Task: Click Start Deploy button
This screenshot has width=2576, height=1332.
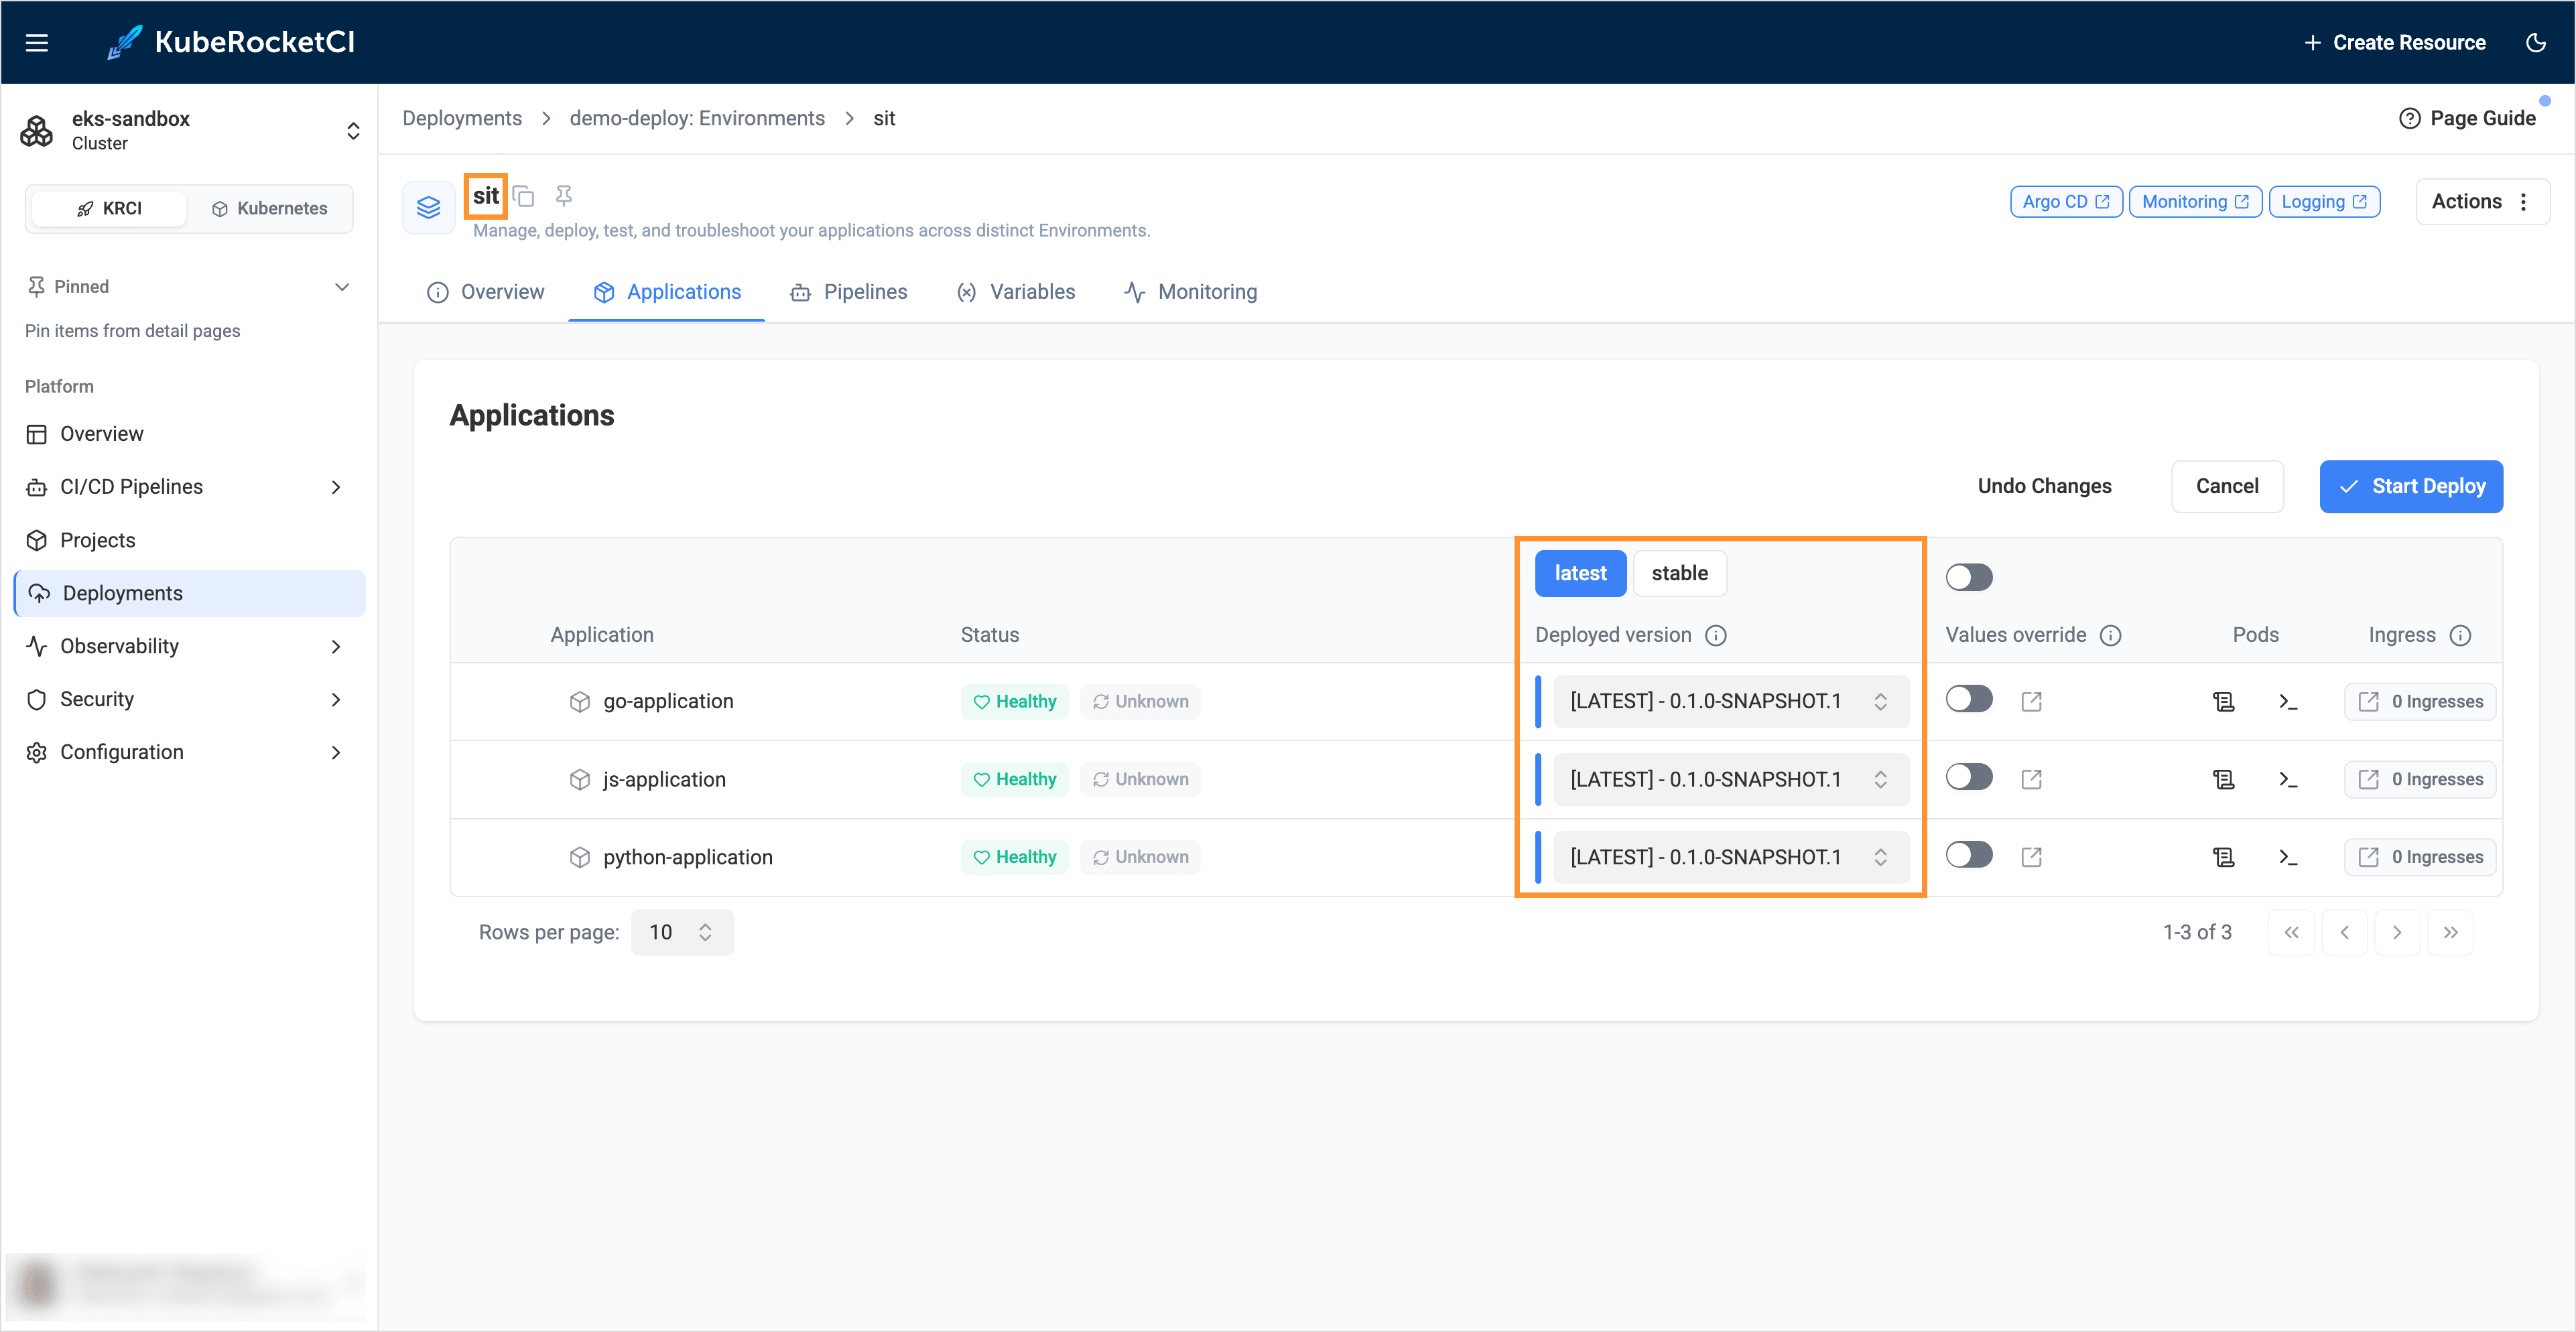Action: [x=2411, y=486]
